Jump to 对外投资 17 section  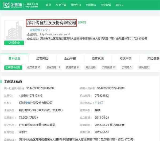coord(109,67)
